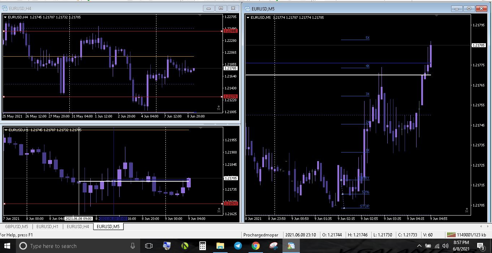Click the EURUSD,H4 window title icon
This screenshot has height=253, width=492.
5,8
